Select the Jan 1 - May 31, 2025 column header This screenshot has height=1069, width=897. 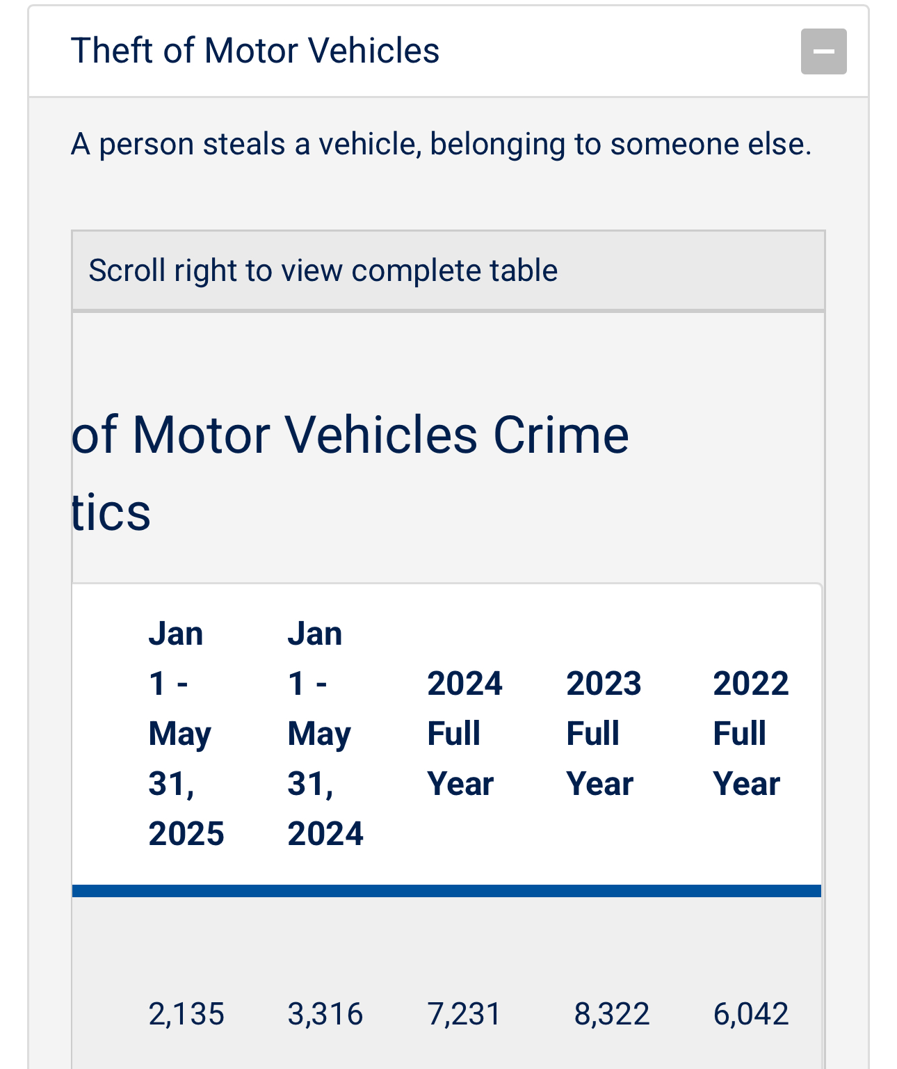point(186,734)
